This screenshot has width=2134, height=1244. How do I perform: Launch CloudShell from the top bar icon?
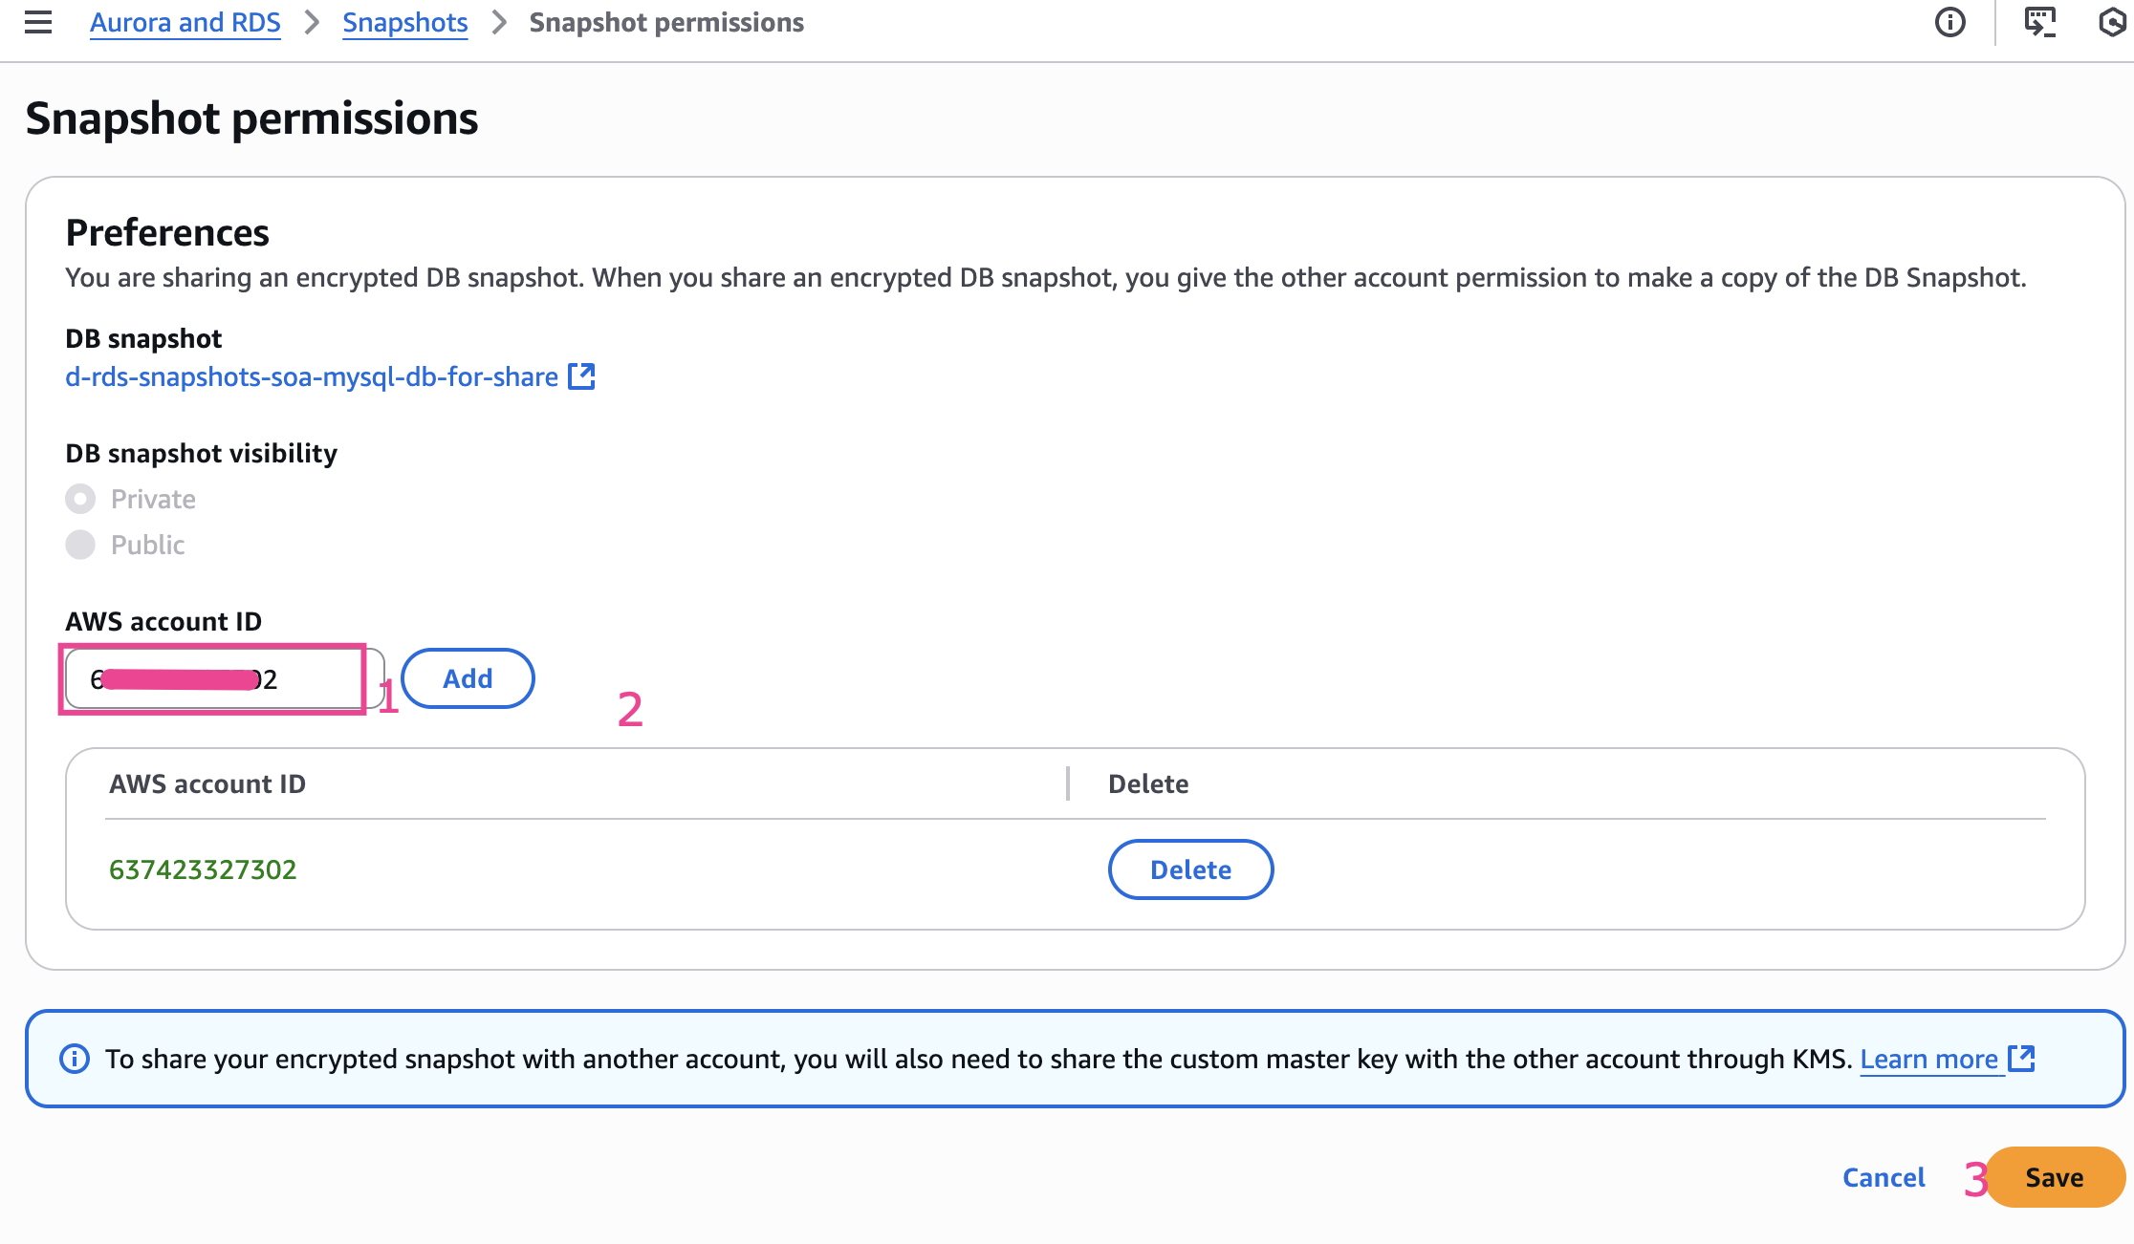(2039, 22)
